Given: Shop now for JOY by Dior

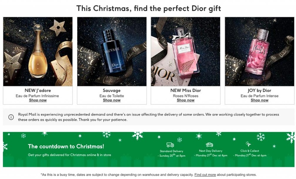Looking at the screenshot, I should [260, 100].
